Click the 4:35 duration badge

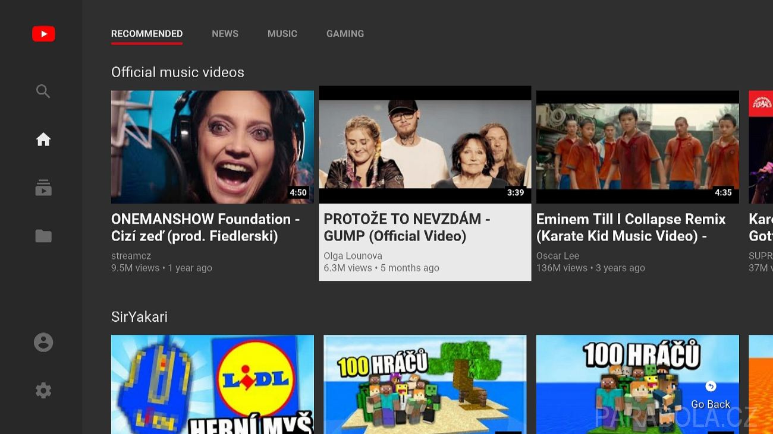click(x=723, y=192)
